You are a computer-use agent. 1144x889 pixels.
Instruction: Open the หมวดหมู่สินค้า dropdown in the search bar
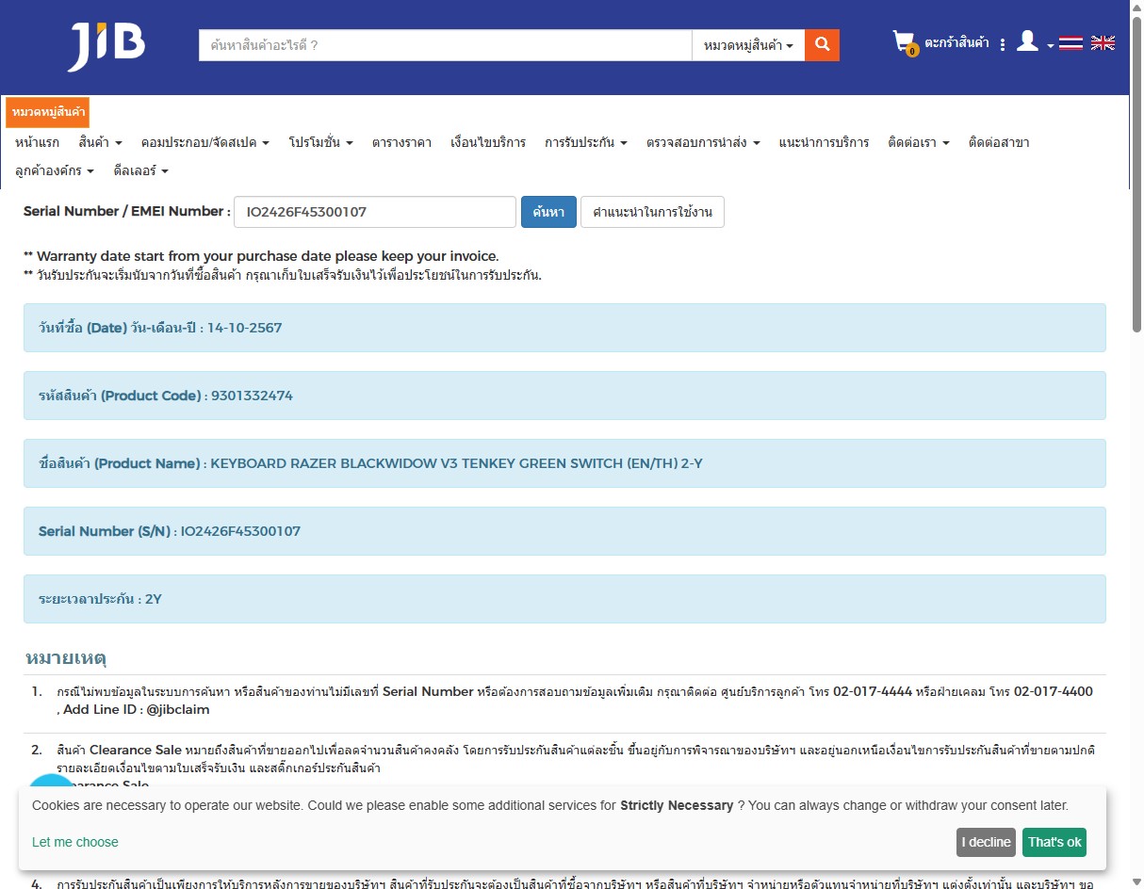tap(748, 45)
